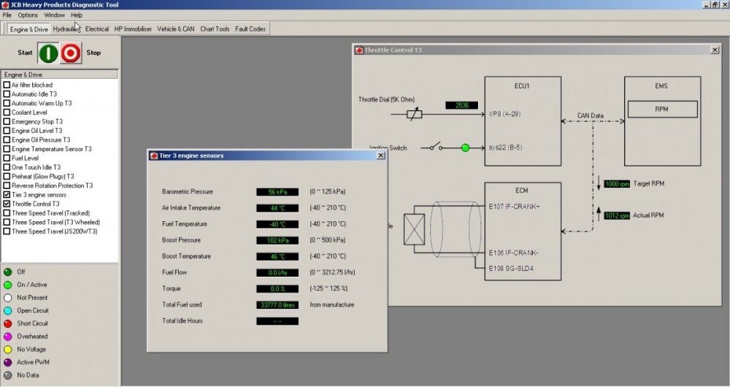Enable the Air filter blocked checkbox
This screenshot has width=730, height=387.
(7, 85)
